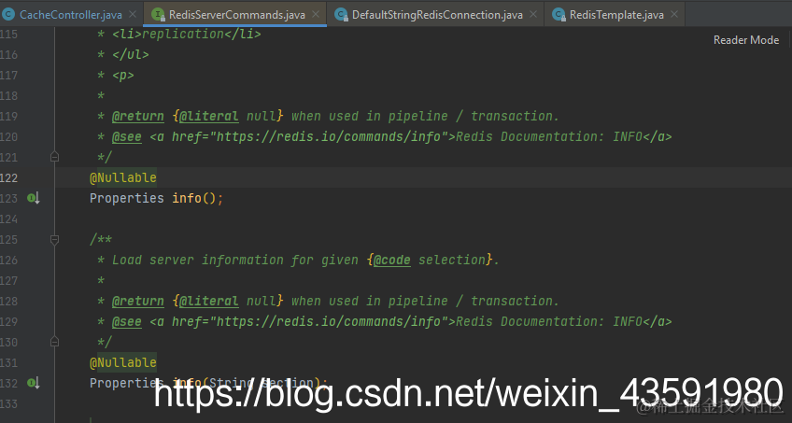Toggle Reader Mode in the editor
The height and width of the screenshot is (423, 792).
(x=746, y=40)
